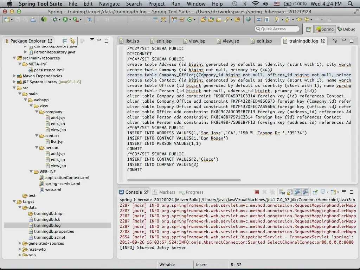Pin the Console view icon
Viewport: 360px width, 270px height.
[x=315, y=192]
